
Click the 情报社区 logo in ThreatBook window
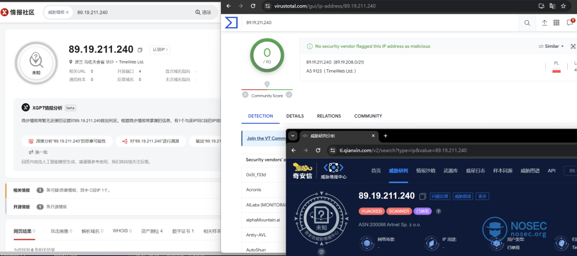18,12
